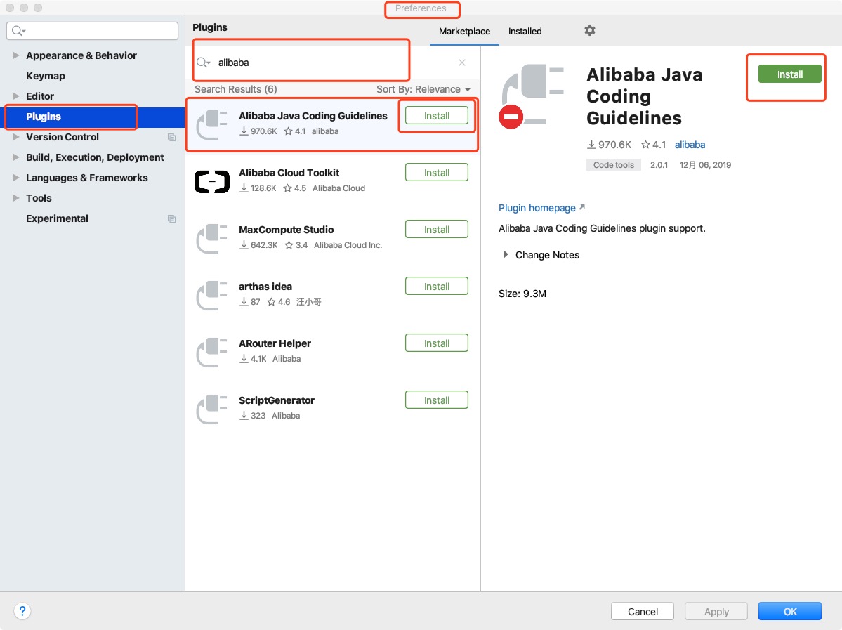Click the Alibaba Cloud Toolkit plugin logo

coord(211,181)
